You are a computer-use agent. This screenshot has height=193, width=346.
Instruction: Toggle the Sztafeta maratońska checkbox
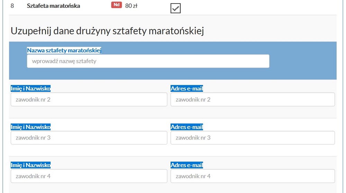pyautogui.click(x=176, y=8)
